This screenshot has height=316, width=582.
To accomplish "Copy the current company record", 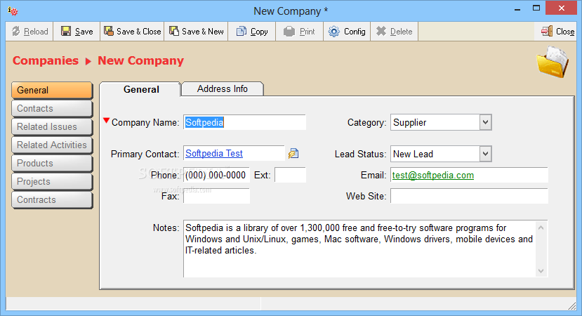I will point(252,32).
